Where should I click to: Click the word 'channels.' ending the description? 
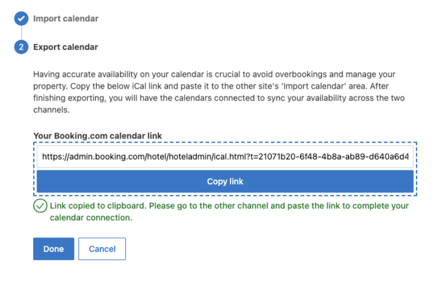(52, 110)
